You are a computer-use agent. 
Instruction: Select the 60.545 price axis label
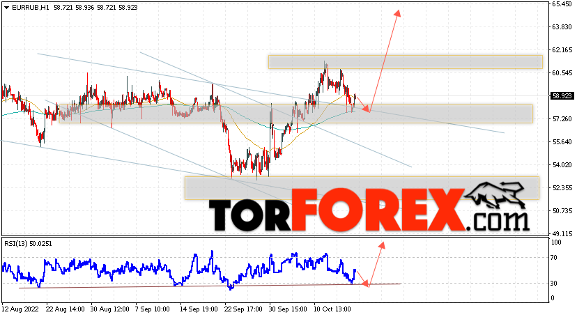coord(562,73)
